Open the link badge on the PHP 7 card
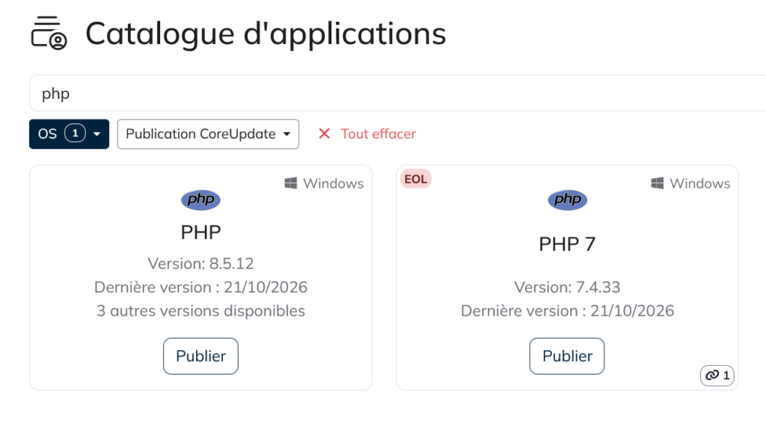Viewport: 766px width, 421px height. 717,375
